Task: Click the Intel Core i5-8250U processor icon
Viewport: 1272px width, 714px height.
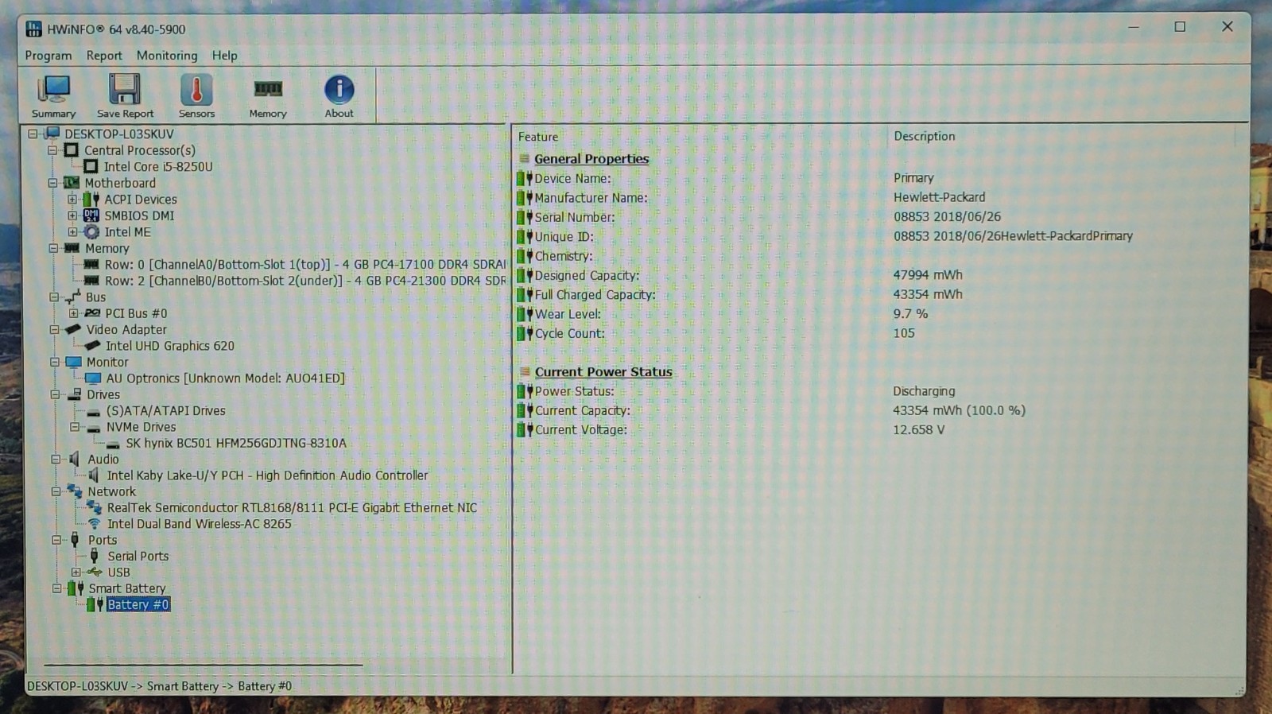Action: (91, 166)
